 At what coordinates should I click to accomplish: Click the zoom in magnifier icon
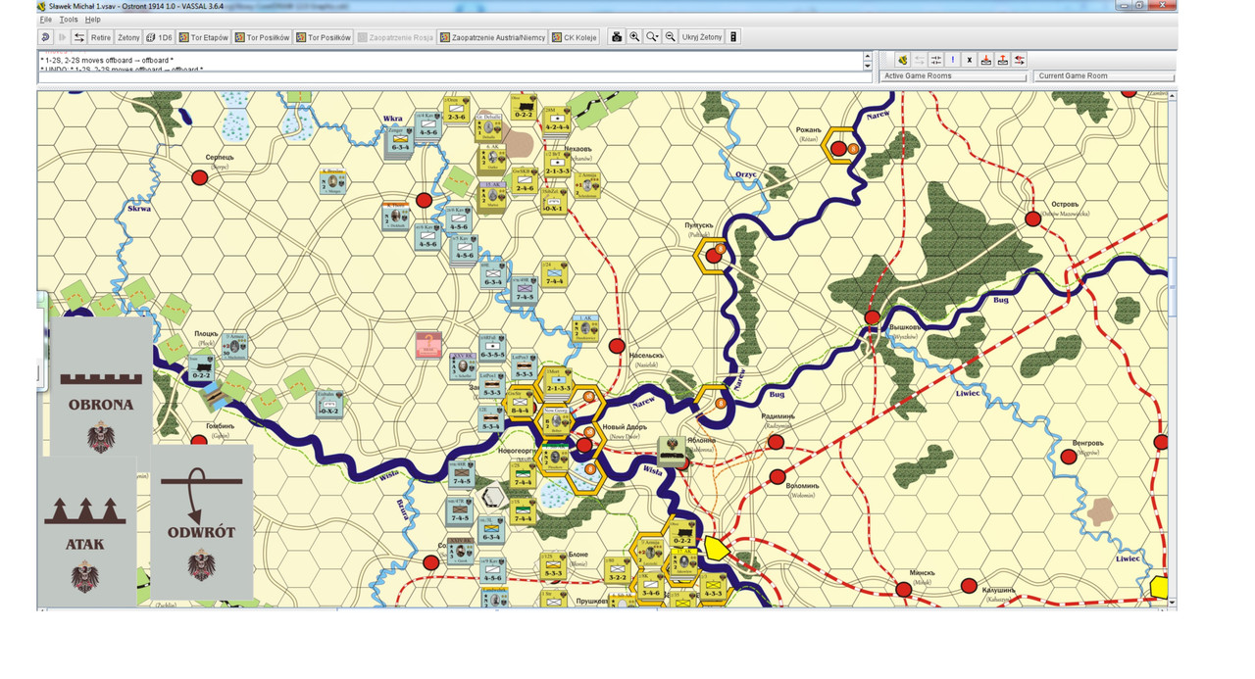coord(634,37)
